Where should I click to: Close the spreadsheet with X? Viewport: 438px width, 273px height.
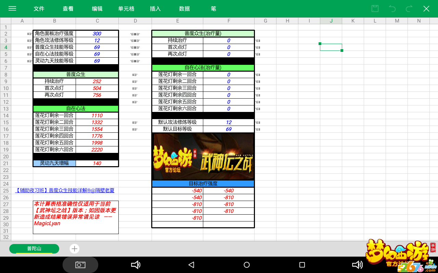click(x=426, y=9)
